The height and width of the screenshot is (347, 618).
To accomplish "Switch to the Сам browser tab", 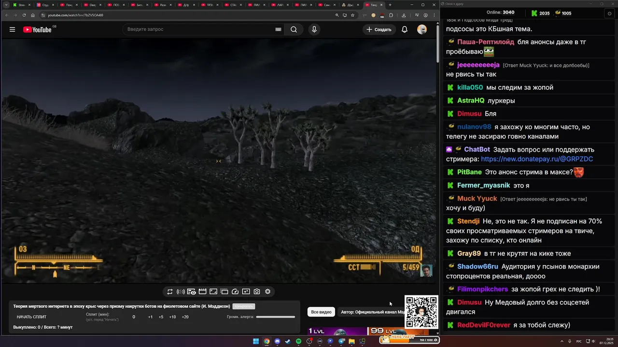I will [x=326, y=5].
